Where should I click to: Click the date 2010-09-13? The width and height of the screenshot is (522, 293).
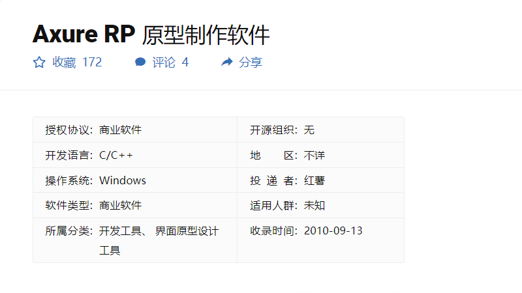click(x=333, y=230)
